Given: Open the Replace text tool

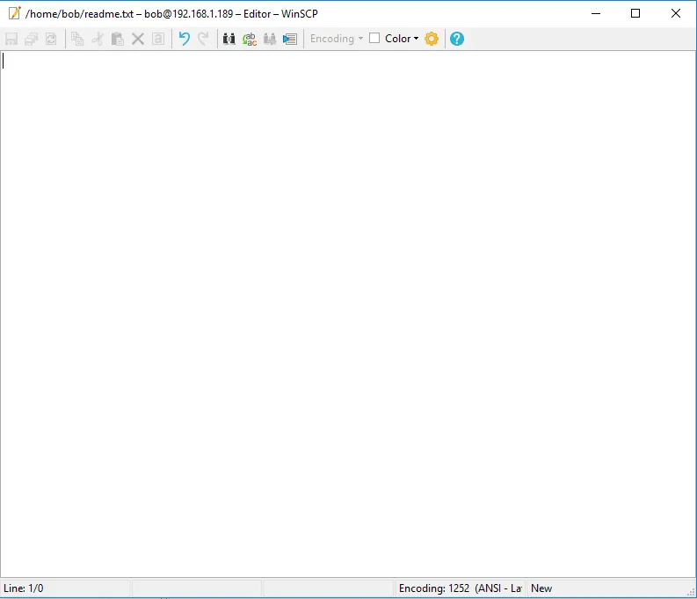Looking at the screenshot, I should (250, 39).
